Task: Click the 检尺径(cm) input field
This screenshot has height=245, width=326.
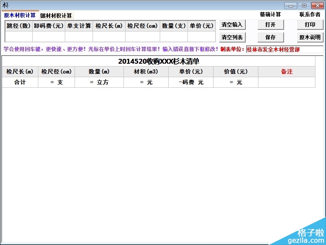Action: click(142, 36)
